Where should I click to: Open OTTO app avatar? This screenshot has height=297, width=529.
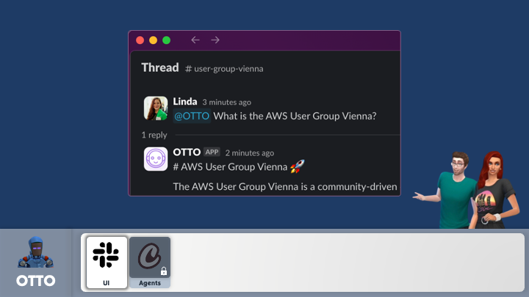click(x=156, y=158)
